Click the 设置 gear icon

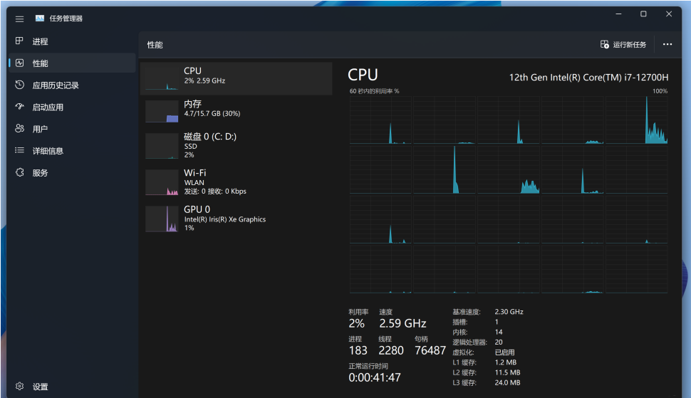click(x=19, y=386)
